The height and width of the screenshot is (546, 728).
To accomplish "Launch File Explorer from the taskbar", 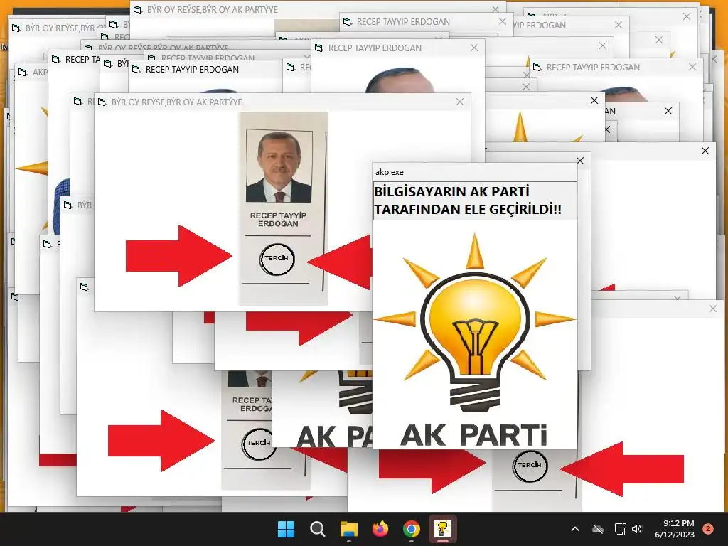I will [348, 529].
